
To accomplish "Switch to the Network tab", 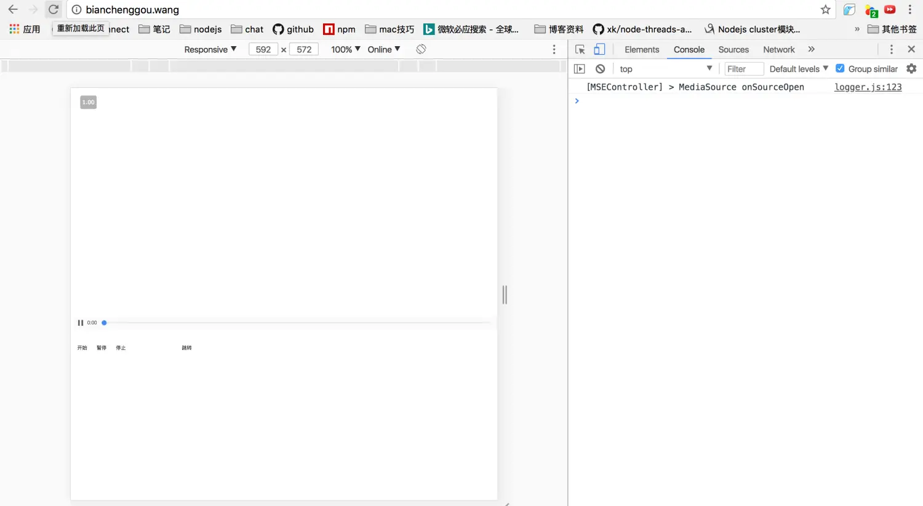I will point(779,49).
